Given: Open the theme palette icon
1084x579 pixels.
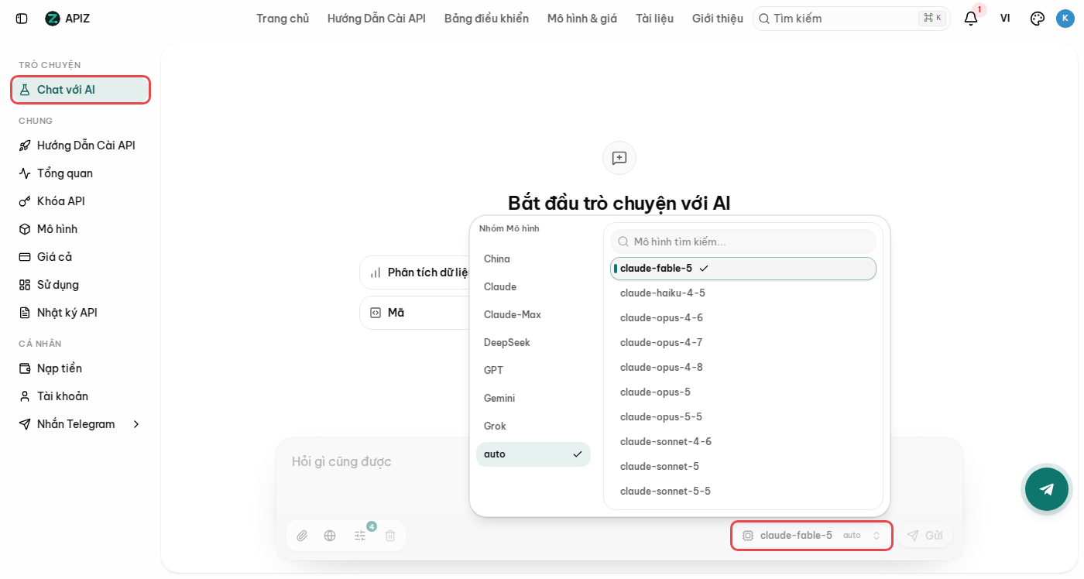Looking at the screenshot, I should 1038,19.
